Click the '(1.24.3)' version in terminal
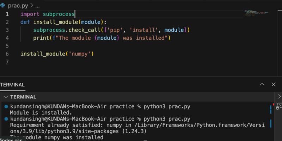 click(x=134, y=131)
